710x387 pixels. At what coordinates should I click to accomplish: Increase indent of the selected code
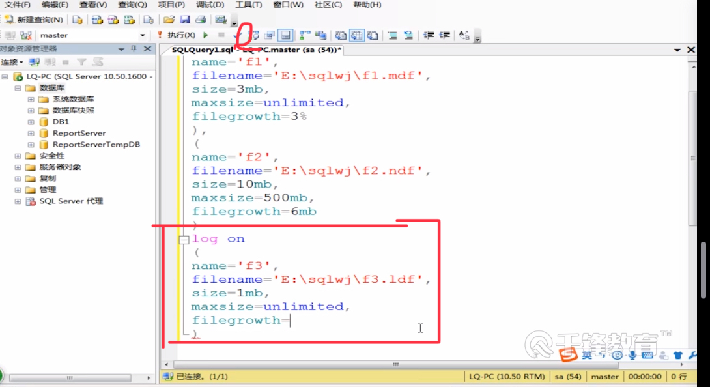coord(445,35)
